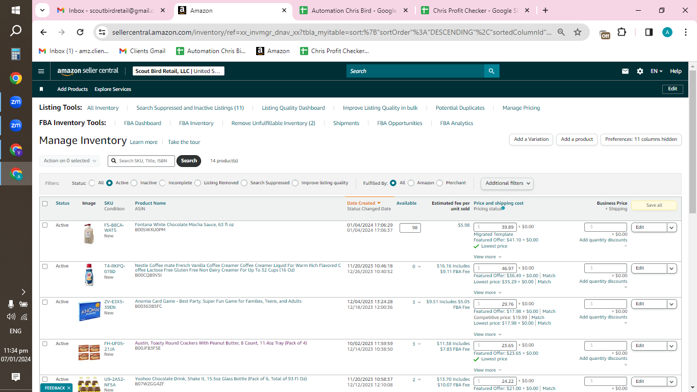This screenshot has height=392, width=697.
Task: Open the browser side panel icon
Action: (x=649, y=32)
